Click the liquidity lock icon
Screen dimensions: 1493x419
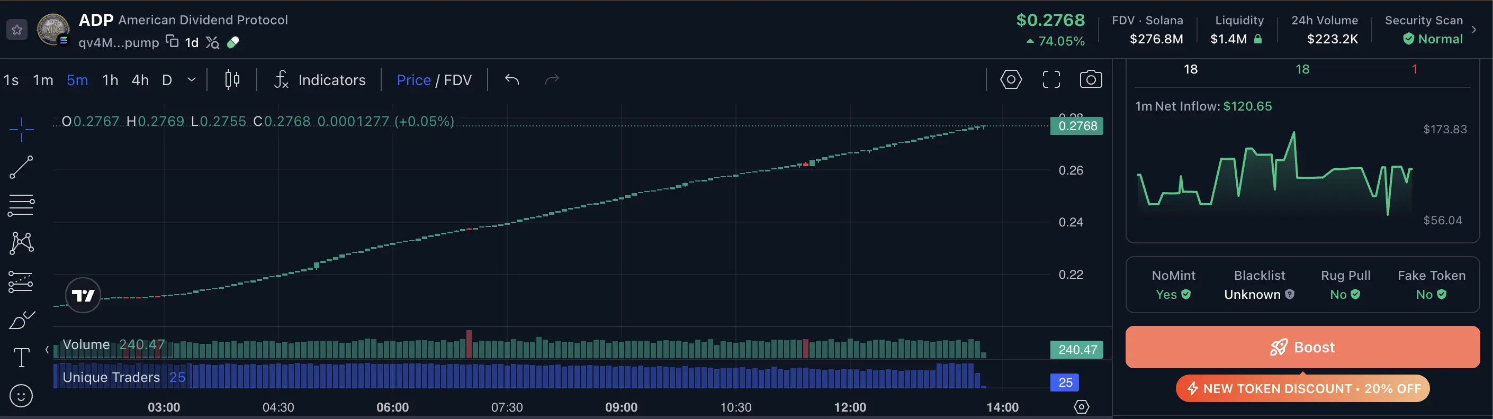pyautogui.click(x=1258, y=39)
